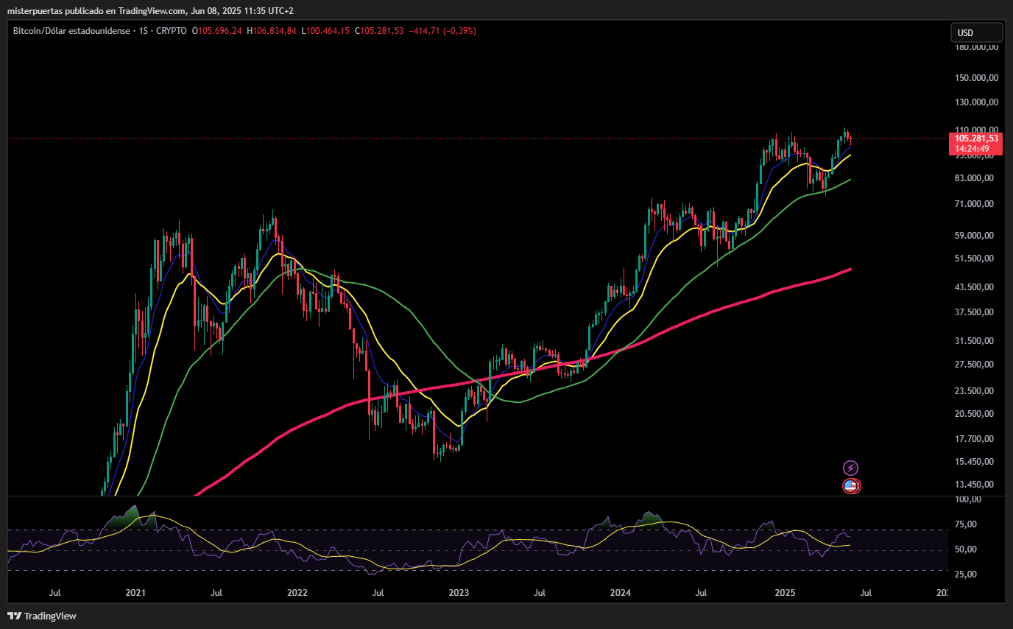Click the 83.000,00 price scale label

pyautogui.click(x=975, y=178)
